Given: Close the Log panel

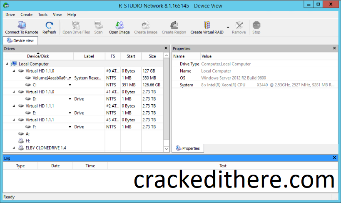Looking at the screenshot, I should point(334,158).
